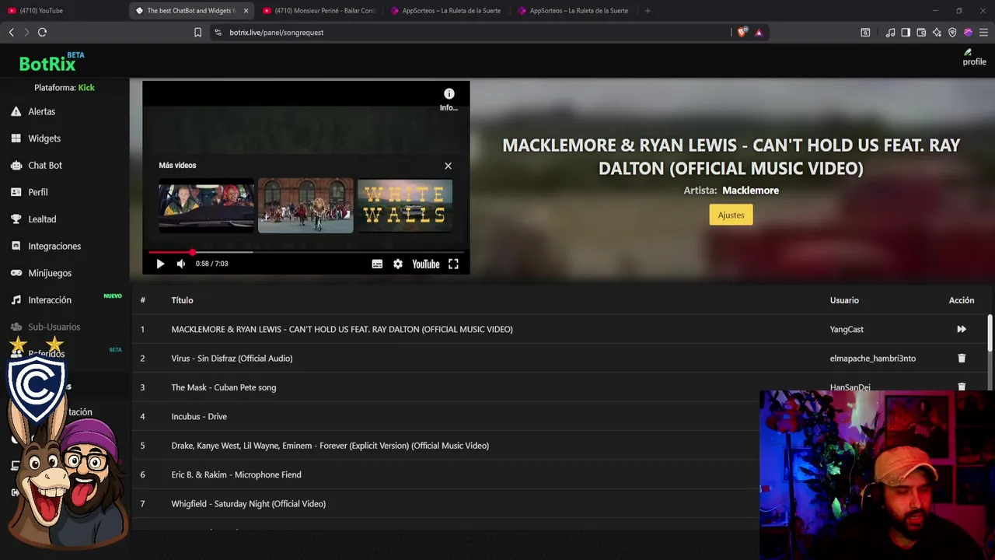Open a new browser tab
Image resolution: width=995 pixels, height=560 pixels.
648,11
